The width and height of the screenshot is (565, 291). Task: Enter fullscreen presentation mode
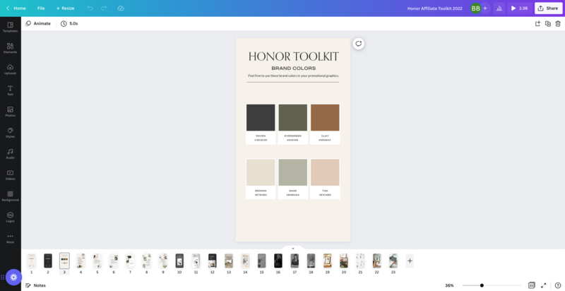coord(543,285)
